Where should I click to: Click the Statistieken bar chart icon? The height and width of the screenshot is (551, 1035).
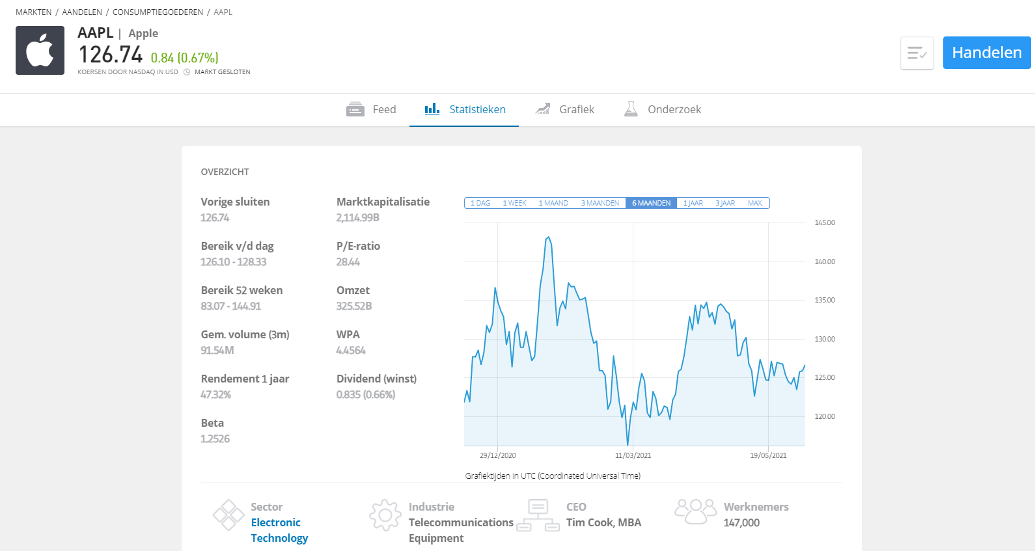[x=432, y=109]
